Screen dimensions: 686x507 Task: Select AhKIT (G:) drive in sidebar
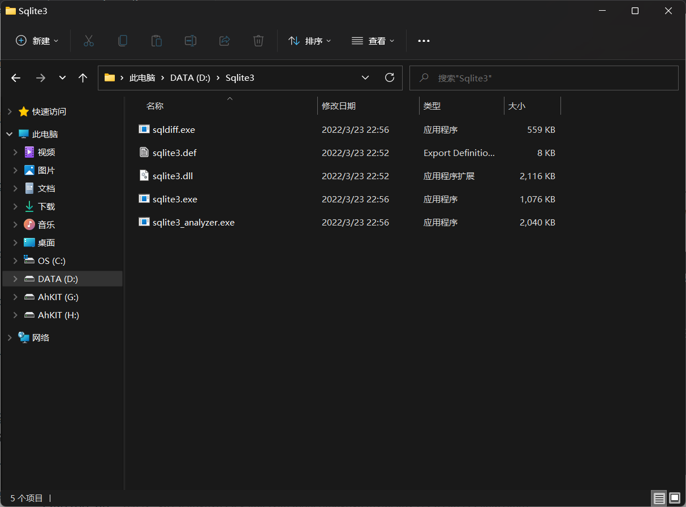pyautogui.click(x=58, y=297)
